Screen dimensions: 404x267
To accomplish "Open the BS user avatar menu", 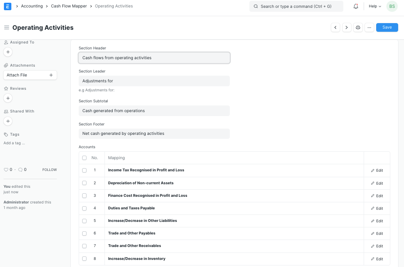I will (x=392, y=6).
